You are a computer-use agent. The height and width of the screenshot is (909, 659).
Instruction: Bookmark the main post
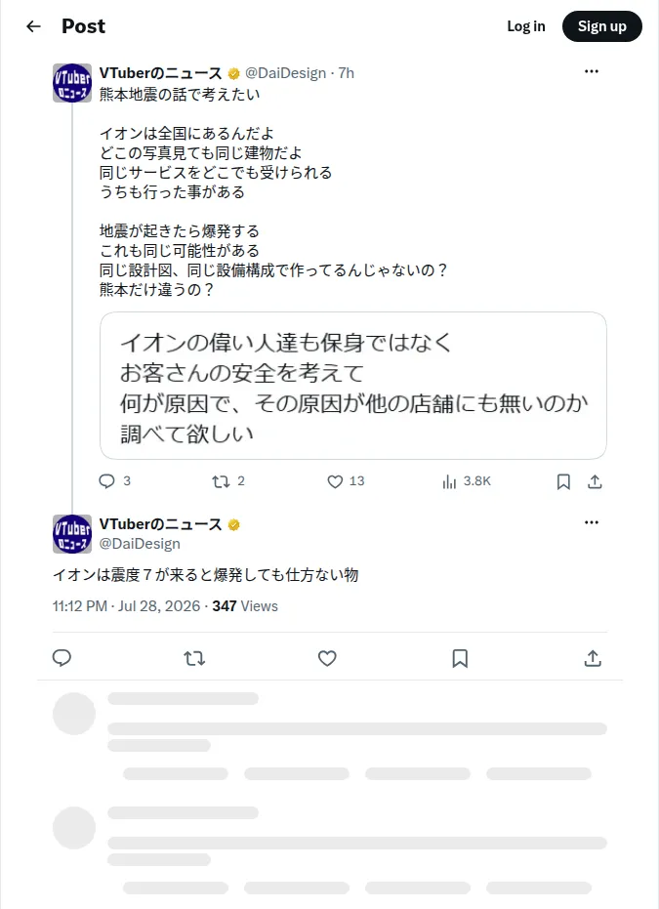click(460, 658)
